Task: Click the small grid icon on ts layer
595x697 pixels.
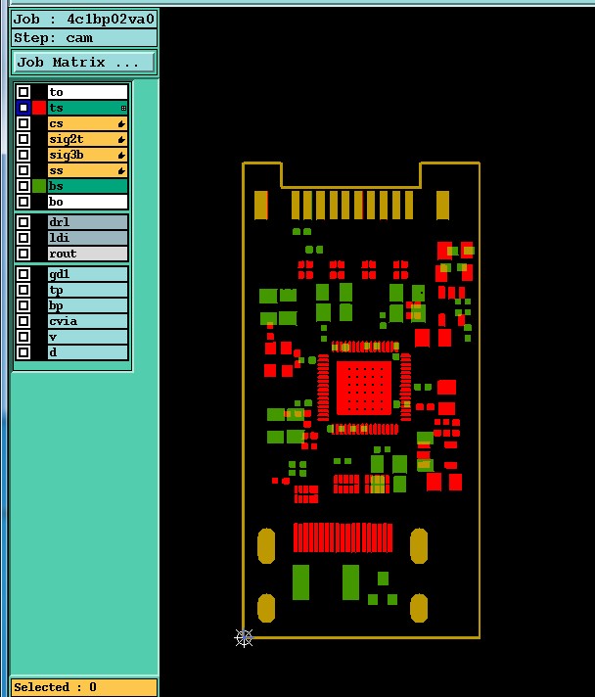Action: click(x=123, y=108)
